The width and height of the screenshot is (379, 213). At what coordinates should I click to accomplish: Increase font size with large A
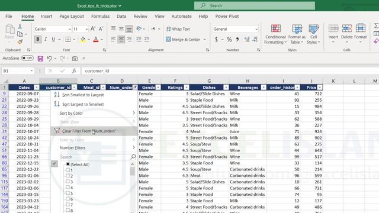93,29
